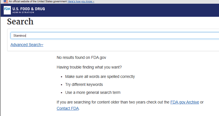Screen dimensions: 219x116
Task: Click the "An official website" government banner text
Action: coord(38,1)
